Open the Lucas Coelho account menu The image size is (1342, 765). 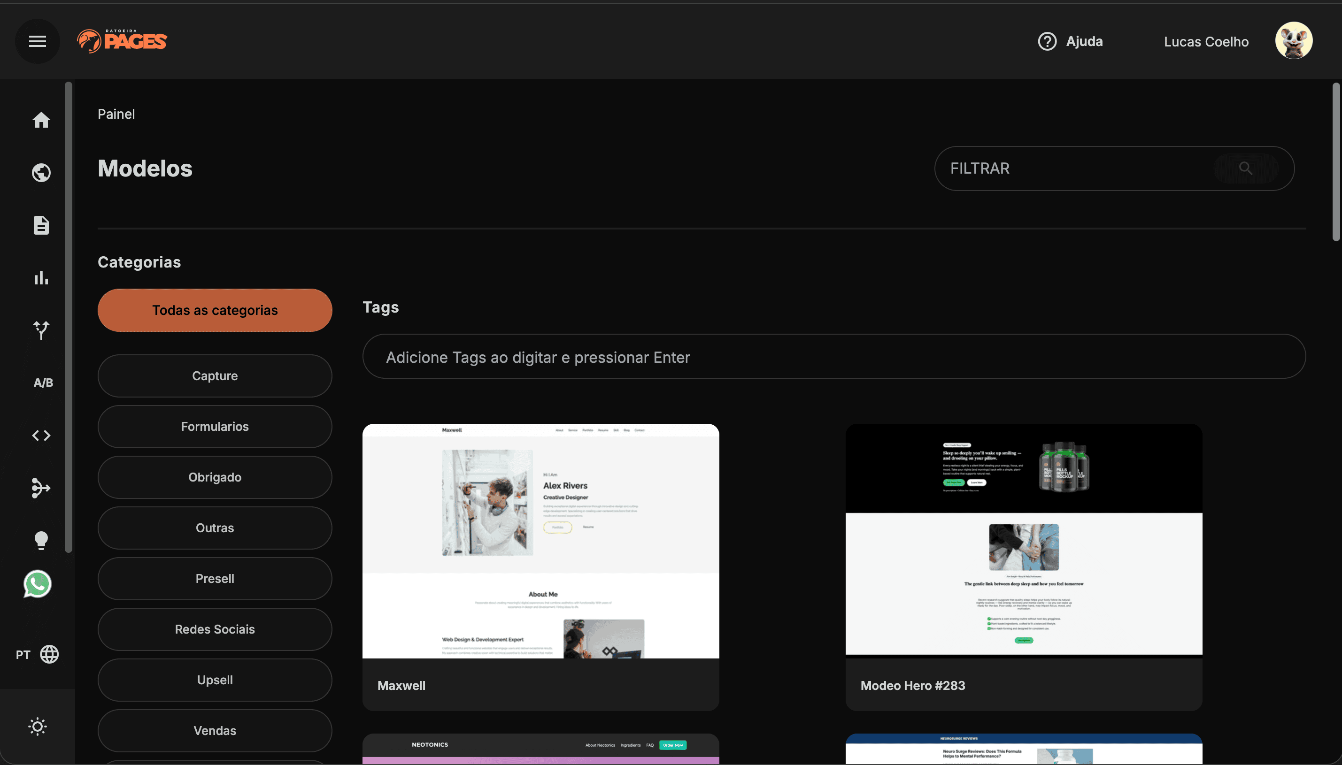tap(1206, 41)
